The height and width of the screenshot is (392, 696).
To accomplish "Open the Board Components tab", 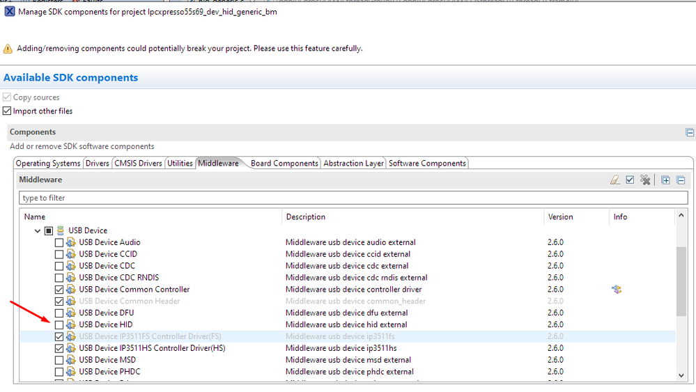I will (284, 163).
